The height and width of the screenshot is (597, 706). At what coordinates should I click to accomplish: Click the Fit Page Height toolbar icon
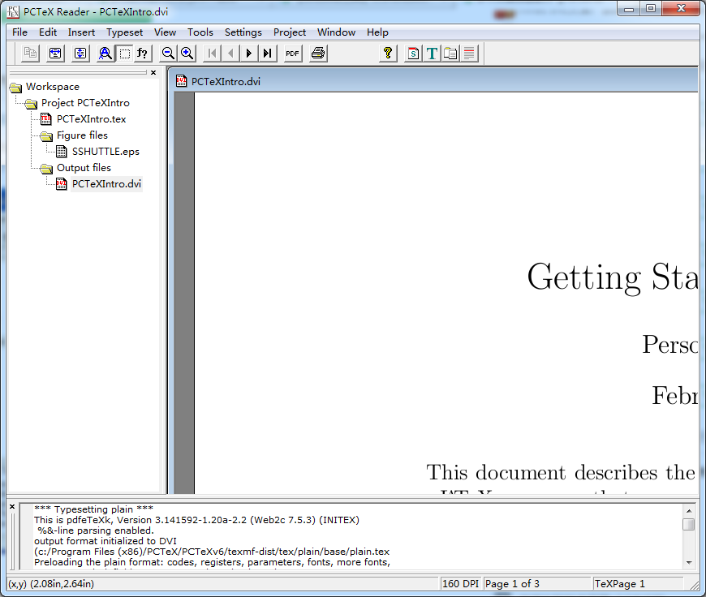(x=80, y=53)
